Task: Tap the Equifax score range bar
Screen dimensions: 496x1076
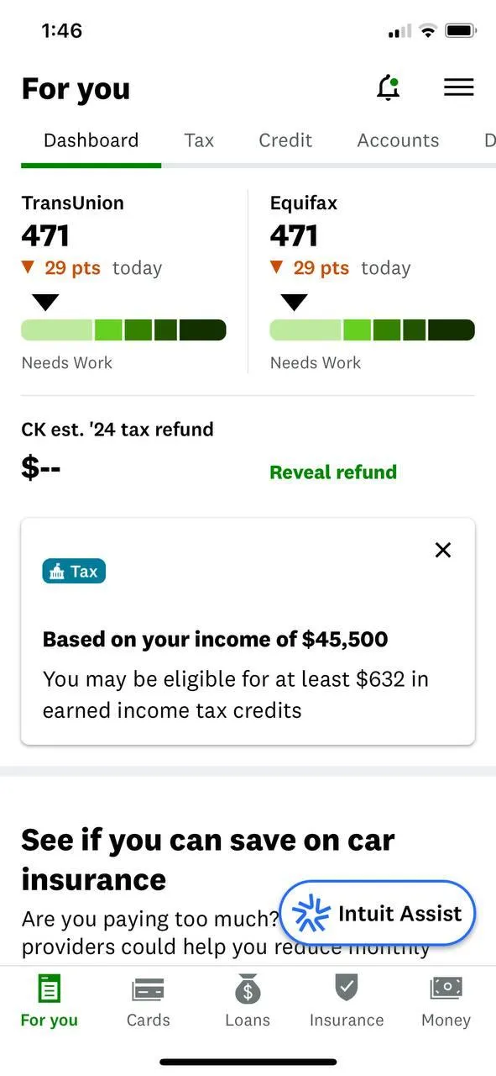Action: pyautogui.click(x=372, y=330)
